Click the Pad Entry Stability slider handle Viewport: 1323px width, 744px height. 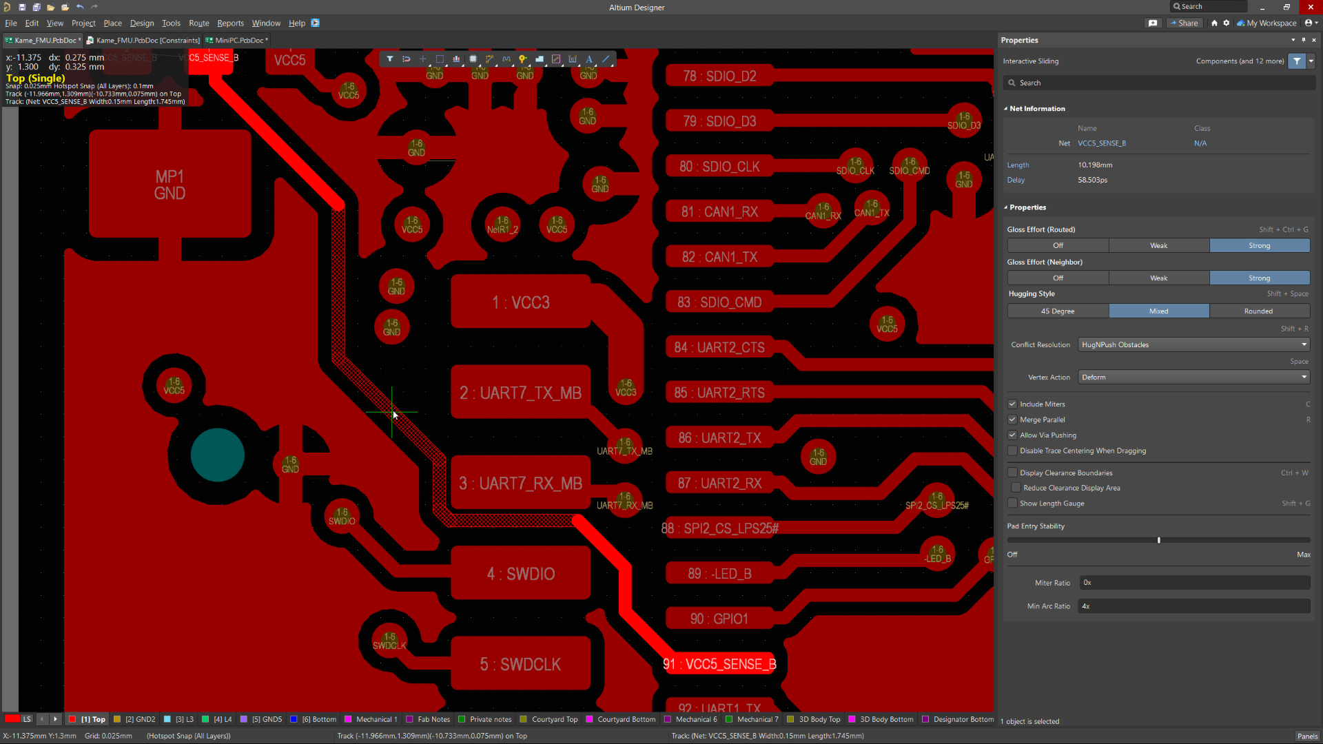click(1159, 541)
